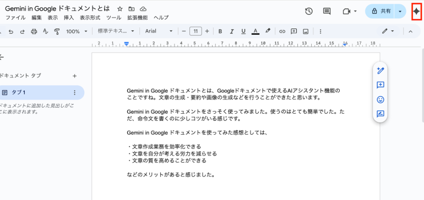Toggle underline formatting
The image size is (424, 200).
coord(243,31)
